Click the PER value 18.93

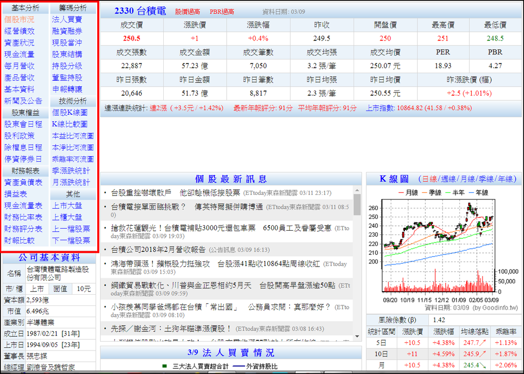pyautogui.click(x=443, y=66)
